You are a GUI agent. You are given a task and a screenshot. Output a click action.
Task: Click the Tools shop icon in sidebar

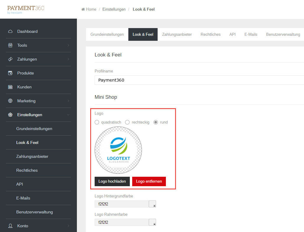pyautogui.click(x=10, y=45)
